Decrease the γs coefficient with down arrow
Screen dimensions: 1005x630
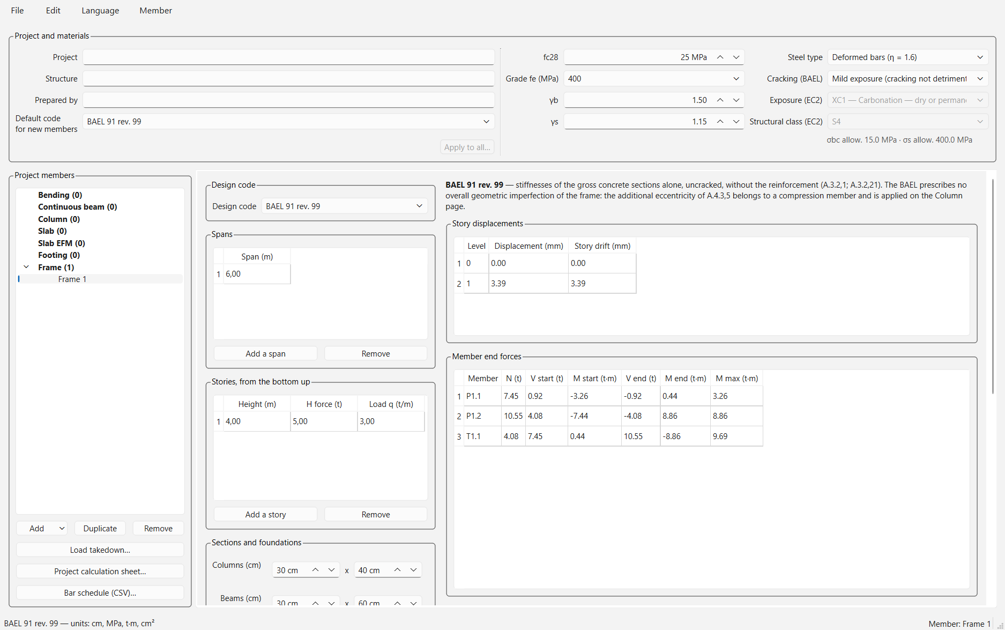[x=736, y=122]
